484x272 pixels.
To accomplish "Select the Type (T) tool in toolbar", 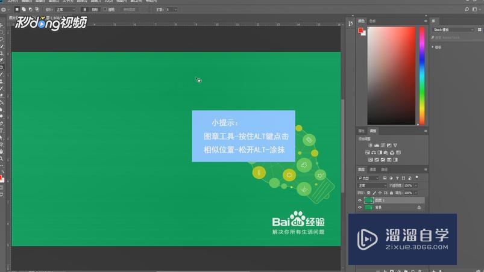I will [2, 130].
